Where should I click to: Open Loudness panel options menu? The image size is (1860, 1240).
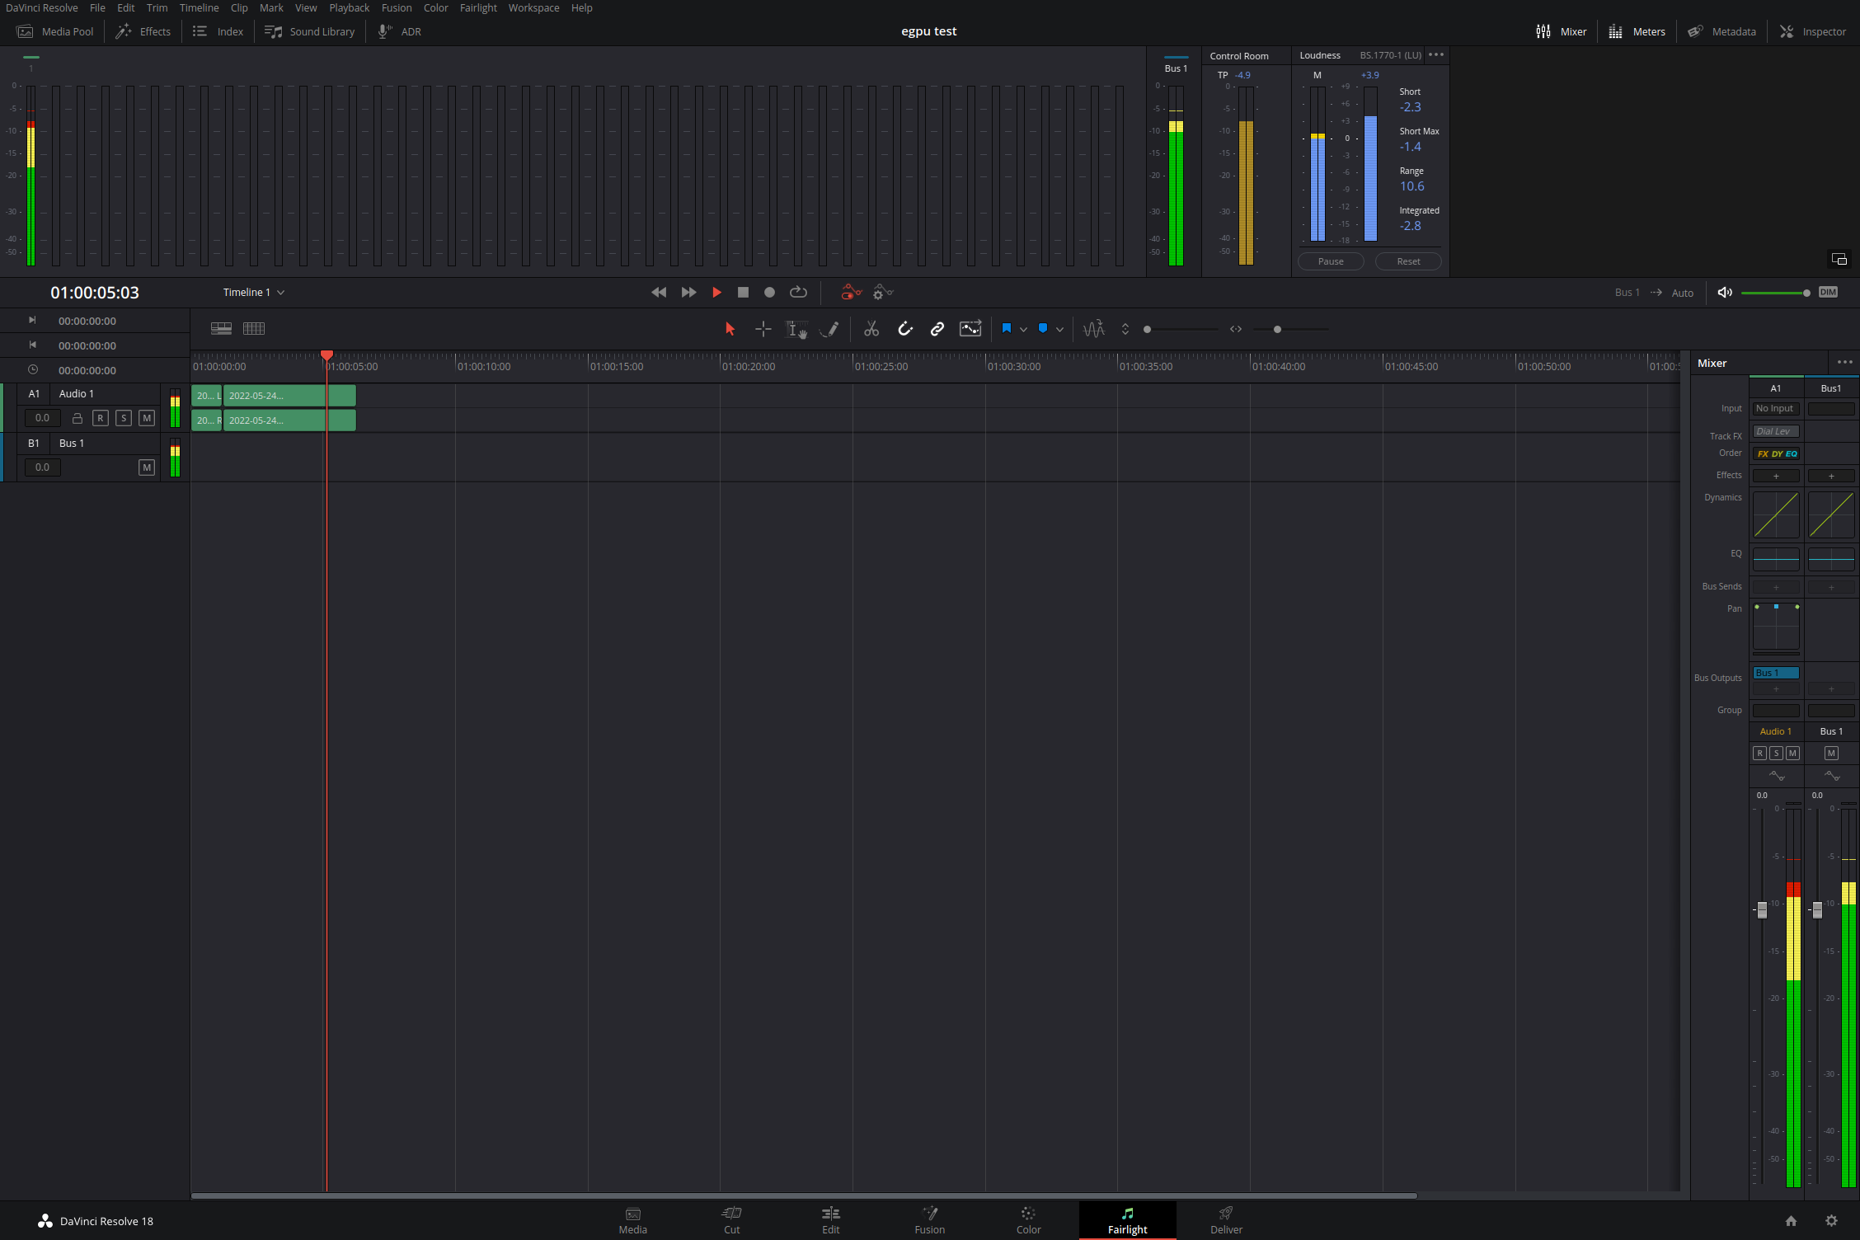[1436, 54]
